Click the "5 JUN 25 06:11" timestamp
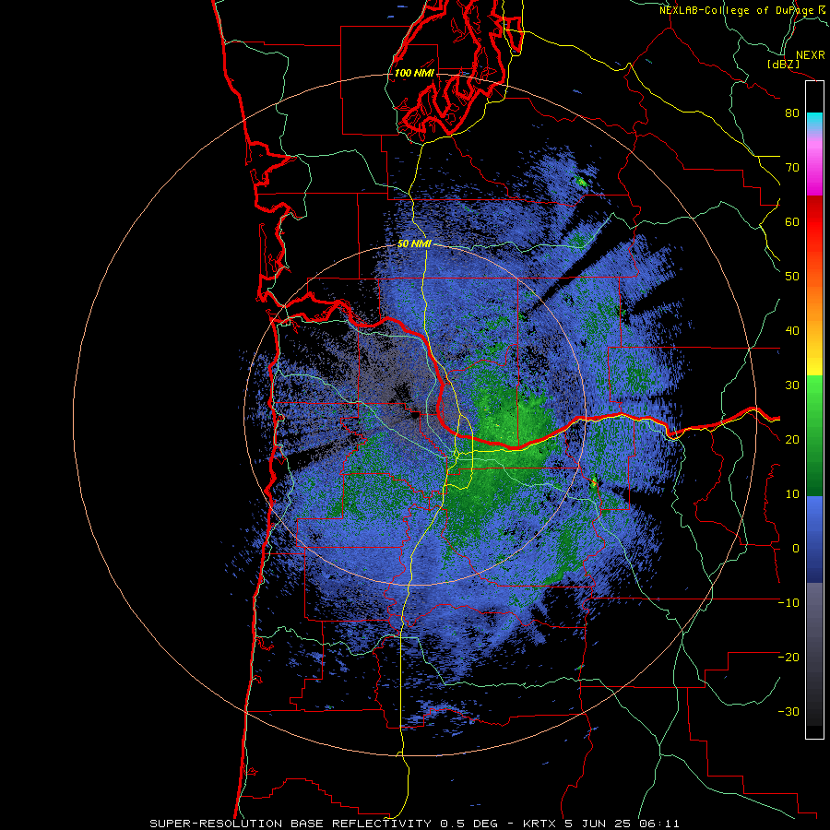The image size is (830, 830). [x=622, y=824]
